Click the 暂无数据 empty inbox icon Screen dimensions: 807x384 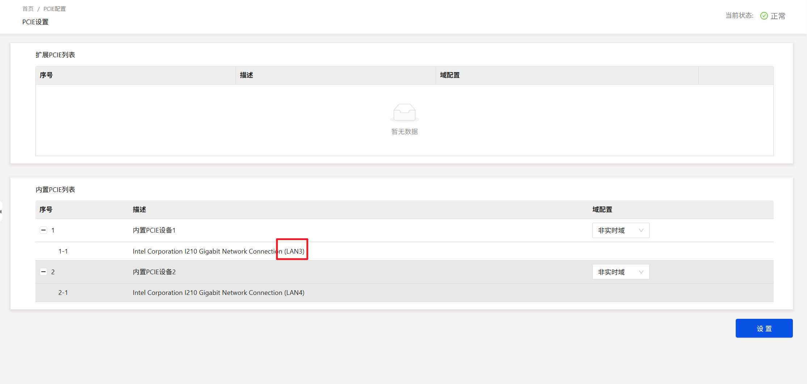pyautogui.click(x=404, y=113)
